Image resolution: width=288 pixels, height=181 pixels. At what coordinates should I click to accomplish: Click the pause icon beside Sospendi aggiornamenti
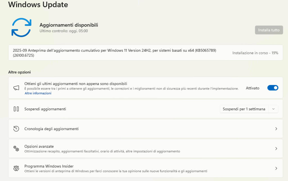tap(16, 109)
